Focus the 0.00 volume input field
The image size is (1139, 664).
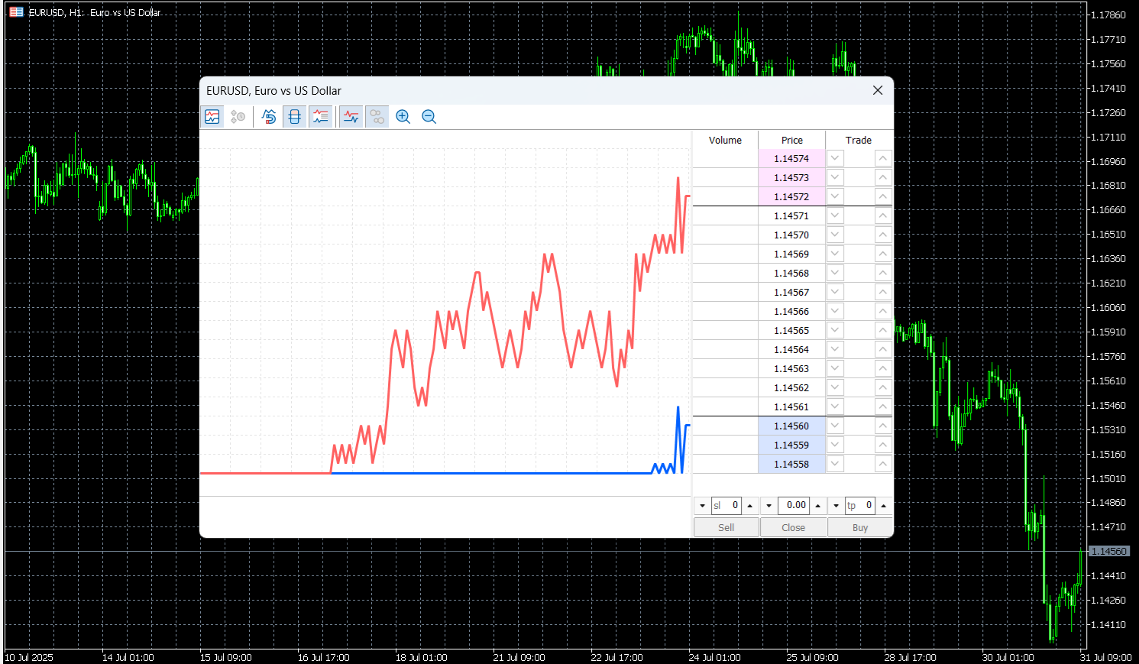(x=794, y=506)
